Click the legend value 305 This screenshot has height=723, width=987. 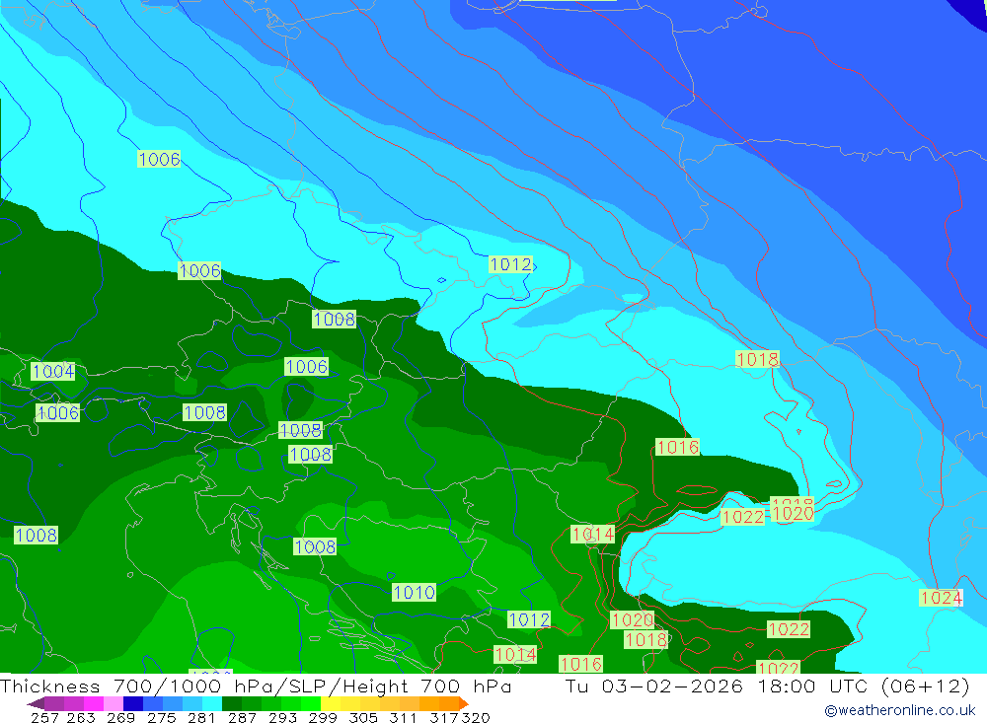tap(362, 717)
